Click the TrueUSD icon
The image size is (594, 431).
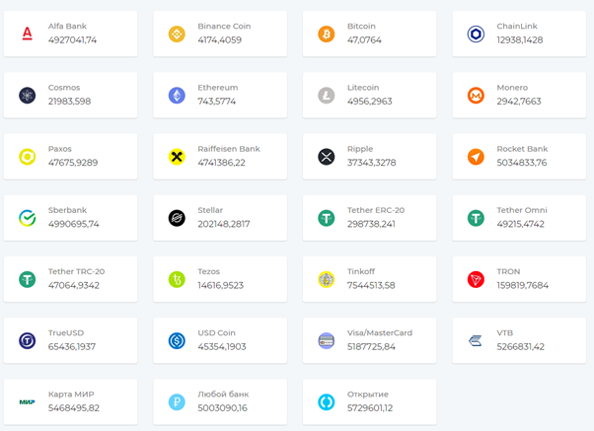tap(28, 340)
